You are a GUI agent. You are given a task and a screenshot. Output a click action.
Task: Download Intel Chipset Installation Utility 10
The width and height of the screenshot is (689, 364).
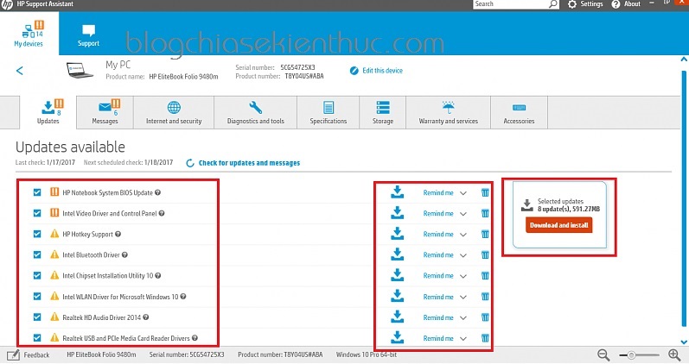point(397,275)
